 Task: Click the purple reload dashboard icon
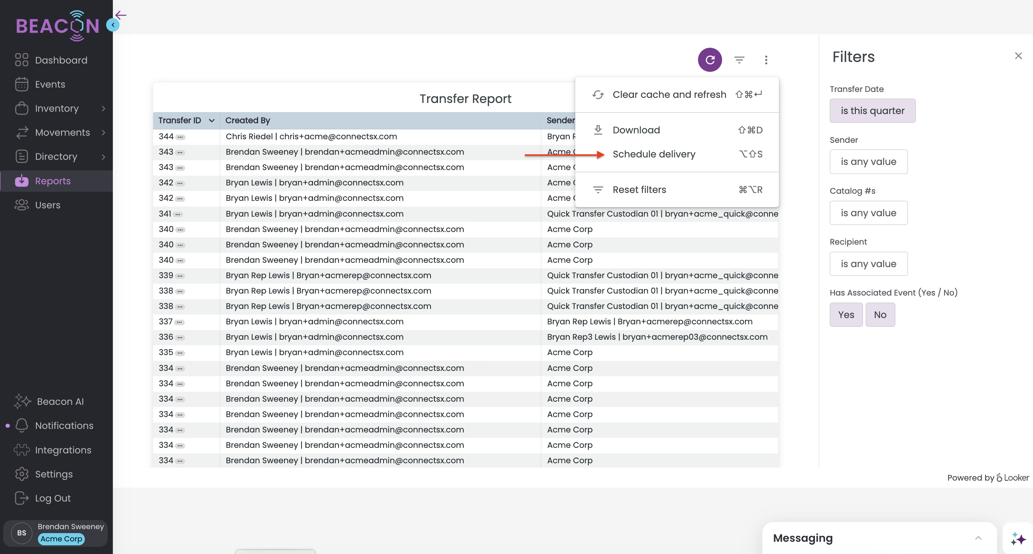[709, 60]
